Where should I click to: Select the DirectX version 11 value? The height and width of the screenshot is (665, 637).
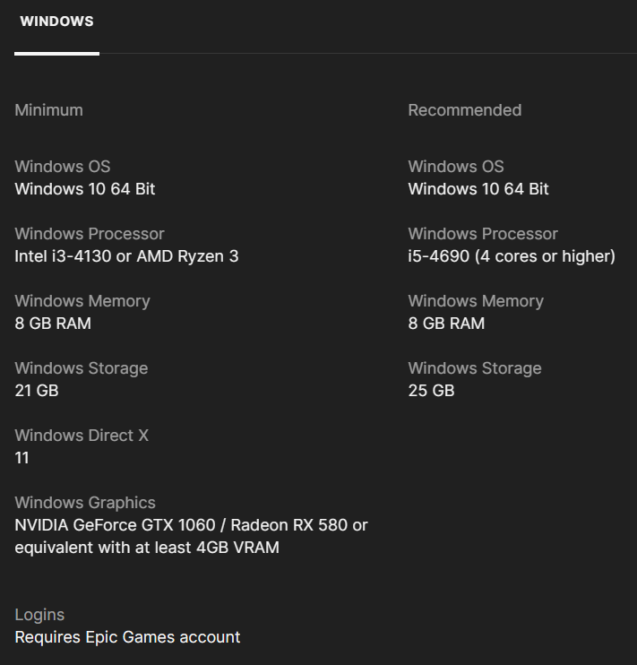[x=22, y=458]
